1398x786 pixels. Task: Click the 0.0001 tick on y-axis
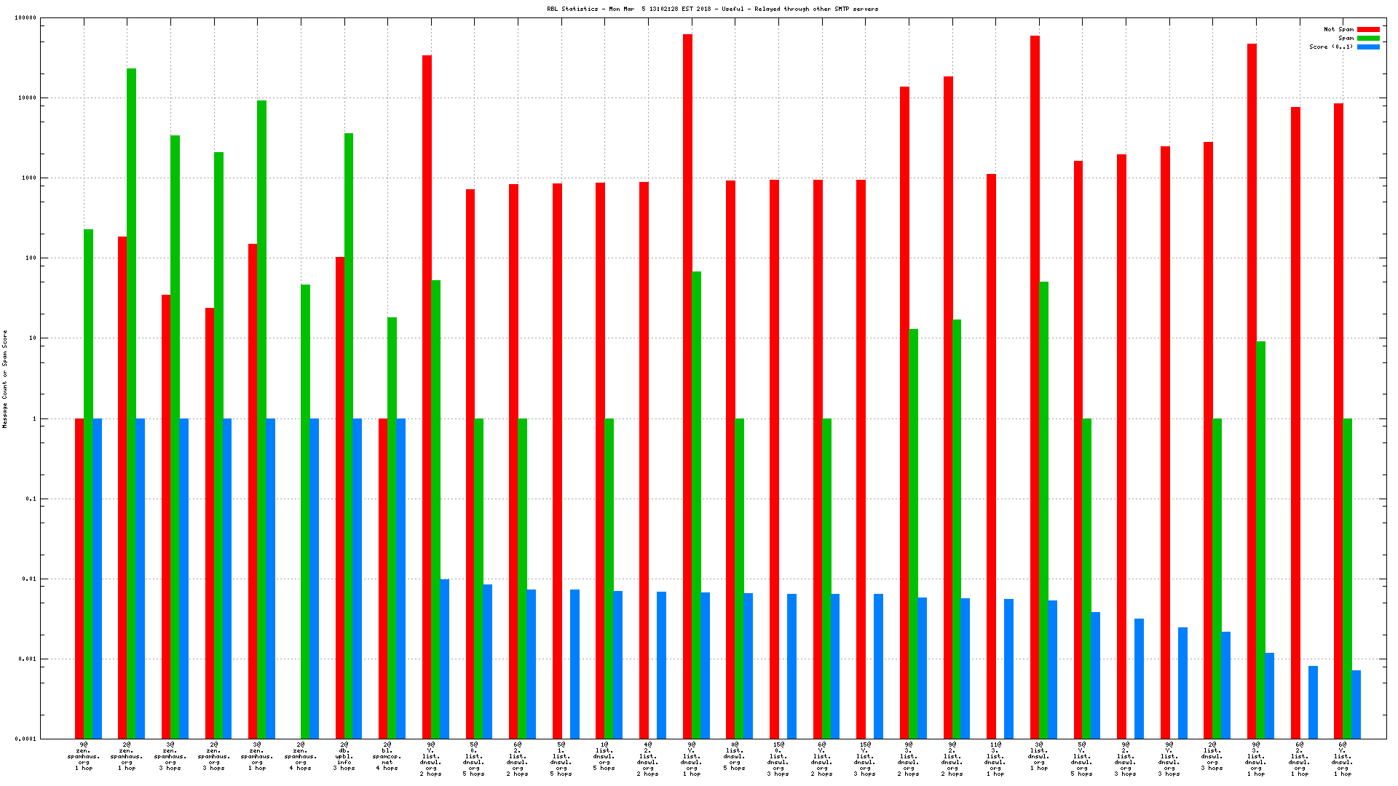tap(25, 739)
